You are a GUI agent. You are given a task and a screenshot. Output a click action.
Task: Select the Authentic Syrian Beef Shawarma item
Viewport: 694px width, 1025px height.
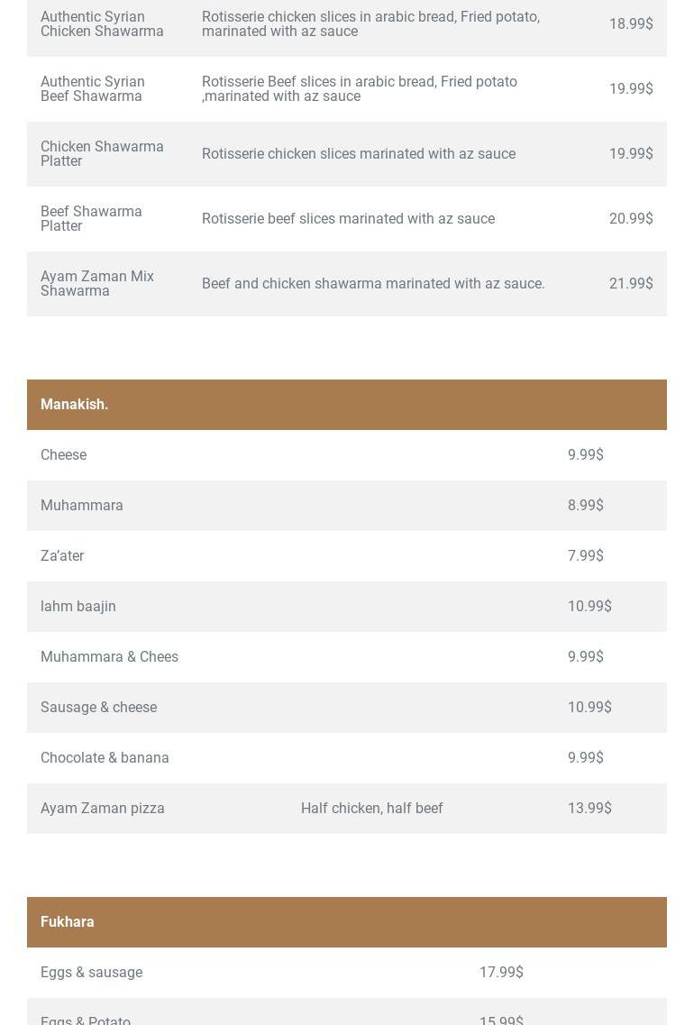click(92, 89)
